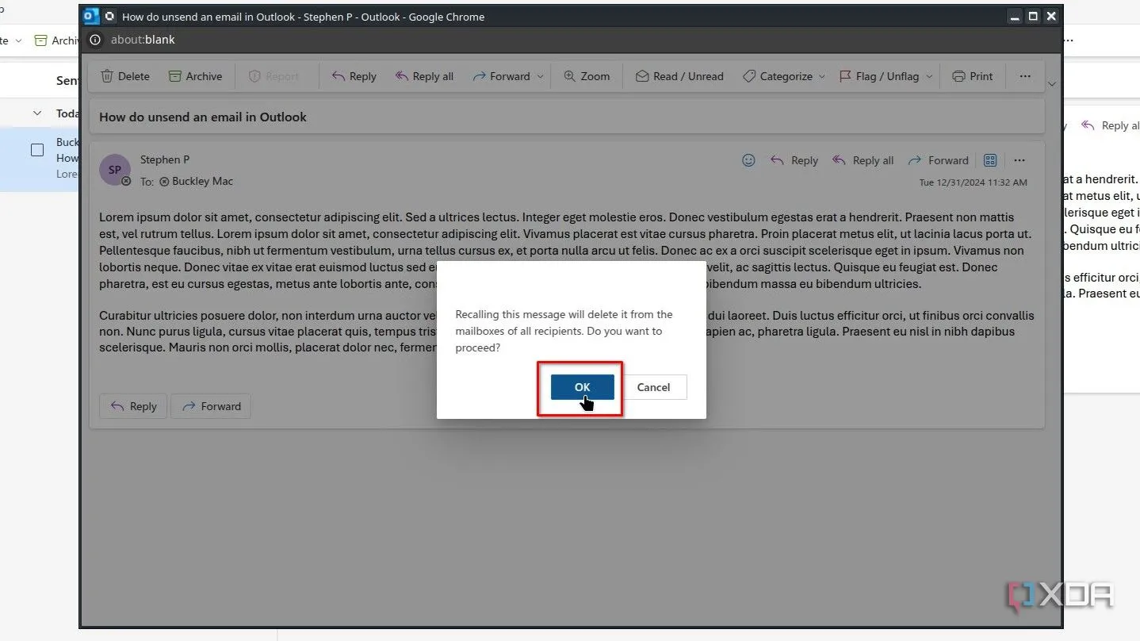Print the email

[x=973, y=76]
